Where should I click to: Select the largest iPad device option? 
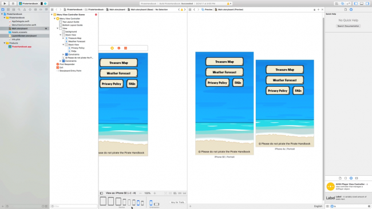point(103,201)
